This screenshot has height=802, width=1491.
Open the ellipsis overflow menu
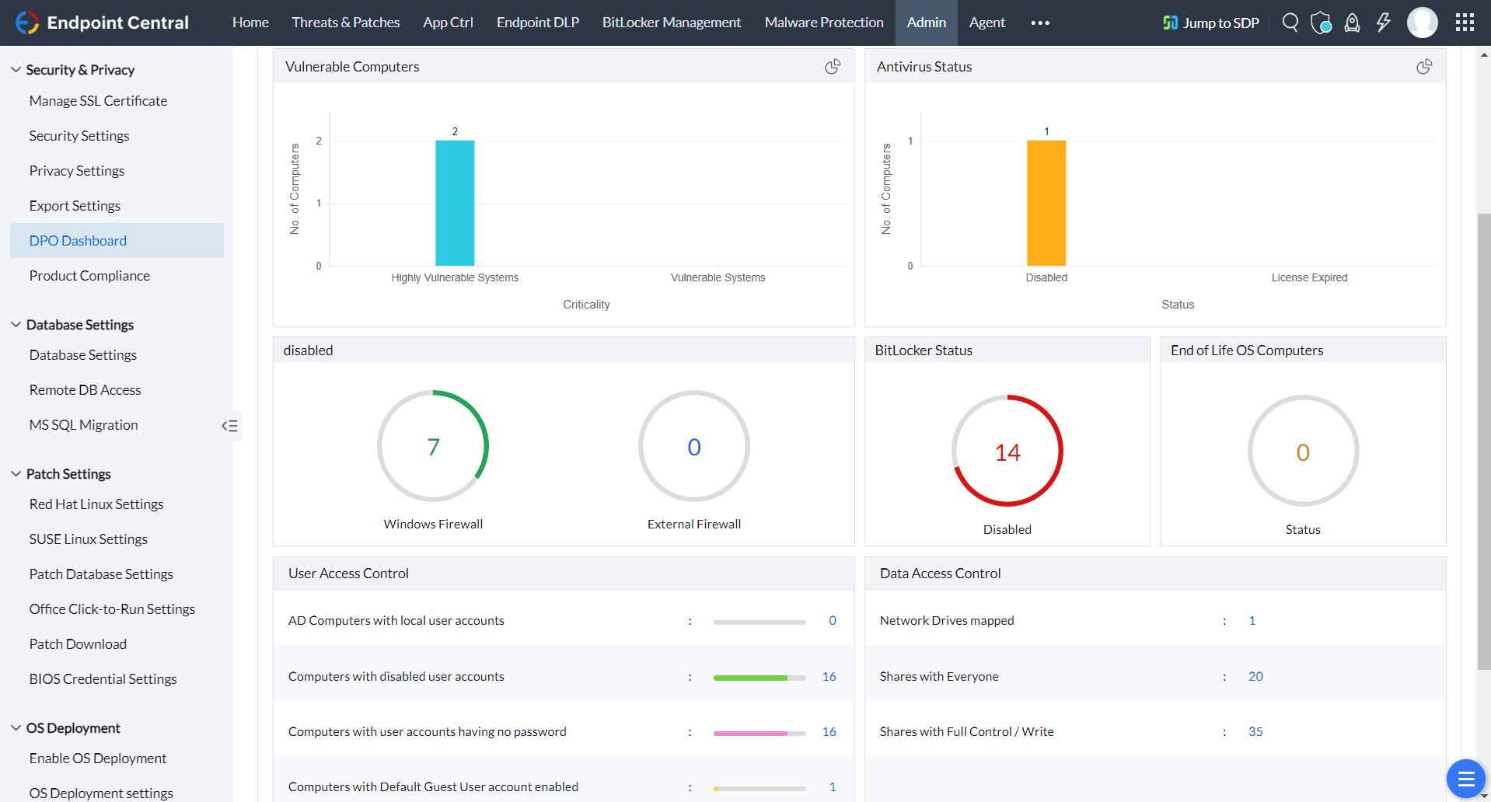tap(1039, 23)
